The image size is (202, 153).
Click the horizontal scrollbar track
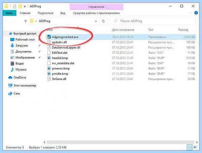(x=120, y=142)
